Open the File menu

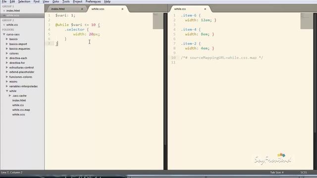(4, 1)
